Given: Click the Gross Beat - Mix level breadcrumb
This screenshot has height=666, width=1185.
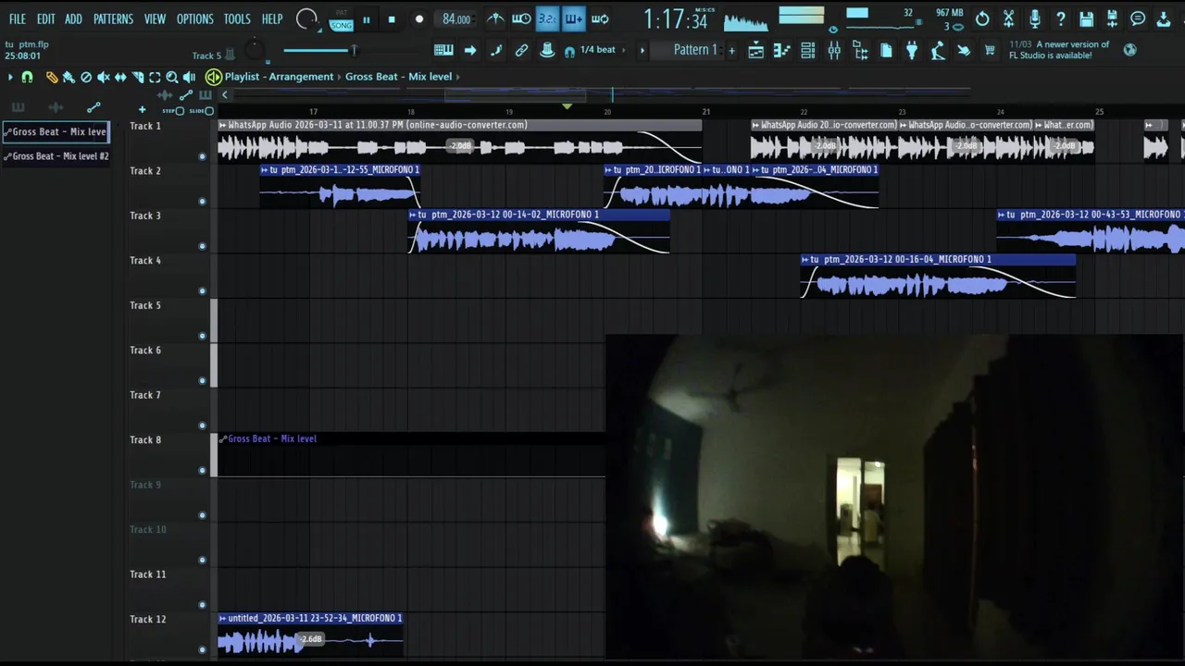Looking at the screenshot, I should (x=398, y=77).
